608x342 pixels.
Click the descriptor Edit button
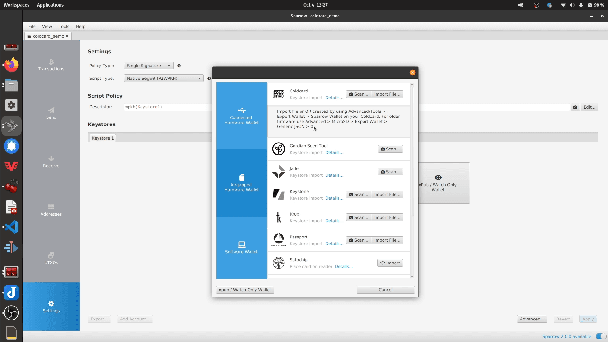pos(589,107)
